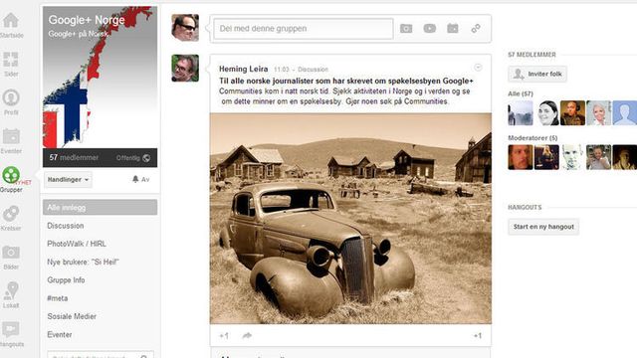
Task: Open the Kretser circles icon
Action: [x=11, y=214]
